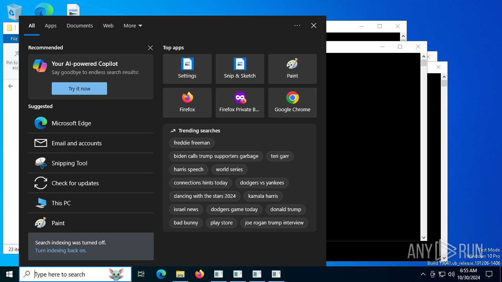This screenshot has height=282, width=502.
Task: Search trending 'teri garr'
Action: [x=280, y=156]
